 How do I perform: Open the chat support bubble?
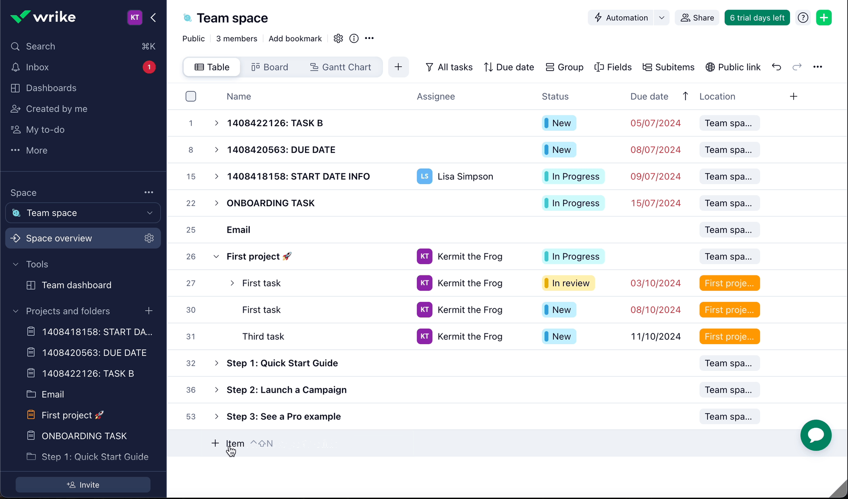point(815,435)
